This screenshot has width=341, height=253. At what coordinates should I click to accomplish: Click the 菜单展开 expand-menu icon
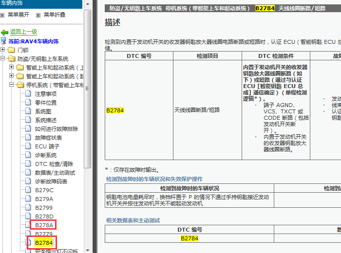pyautogui.click(x=2, y=15)
